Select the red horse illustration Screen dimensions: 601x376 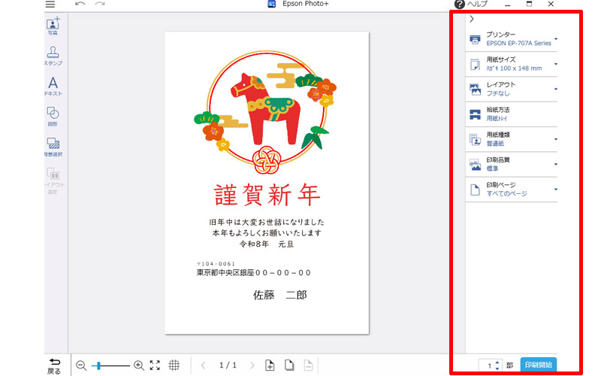pyautogui.click(x=265, y=108)
